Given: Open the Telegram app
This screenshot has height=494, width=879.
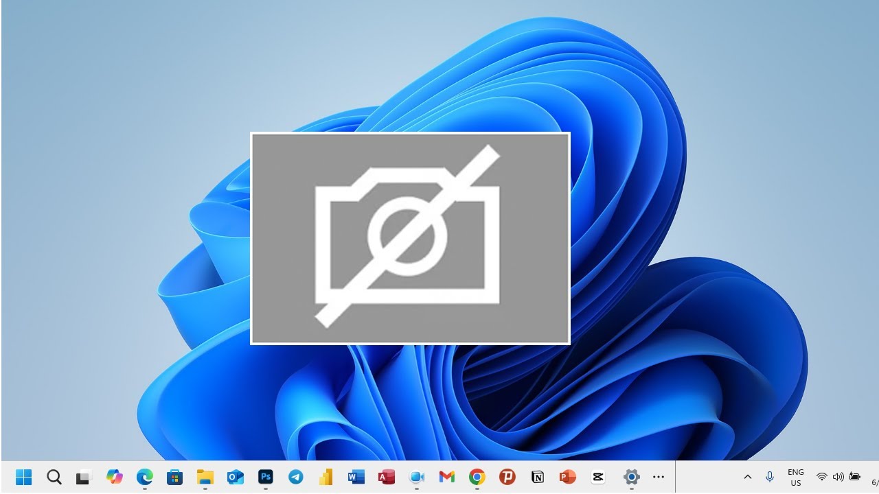Looking at the screenshot, I should click(x=296, y=477).
